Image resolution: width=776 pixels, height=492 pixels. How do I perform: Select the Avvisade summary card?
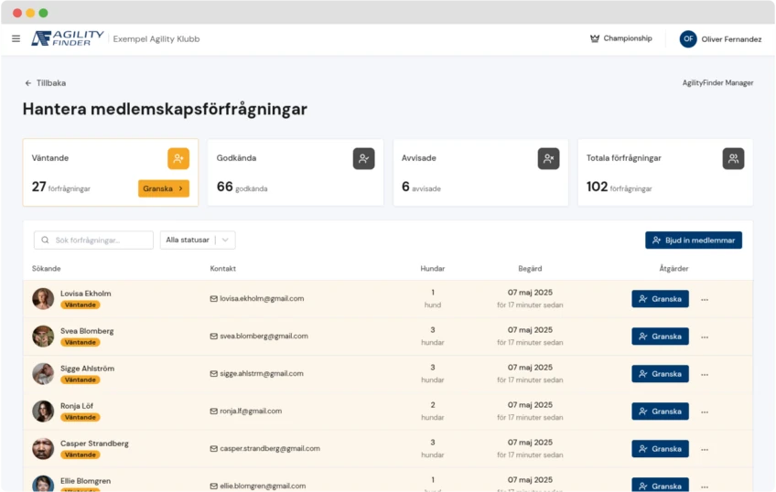(480, 172)
